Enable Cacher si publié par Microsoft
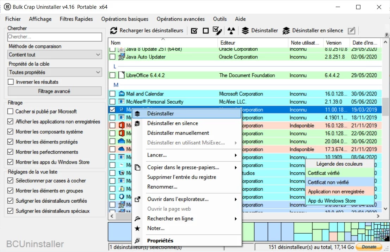390x252 pixels. pyautogui.click(x=10, y=111)
